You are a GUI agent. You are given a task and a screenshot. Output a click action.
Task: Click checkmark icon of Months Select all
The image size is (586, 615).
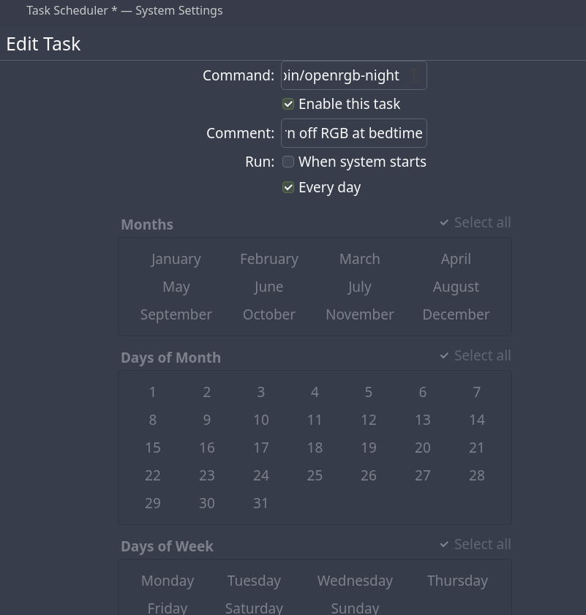tap(444, 222)
